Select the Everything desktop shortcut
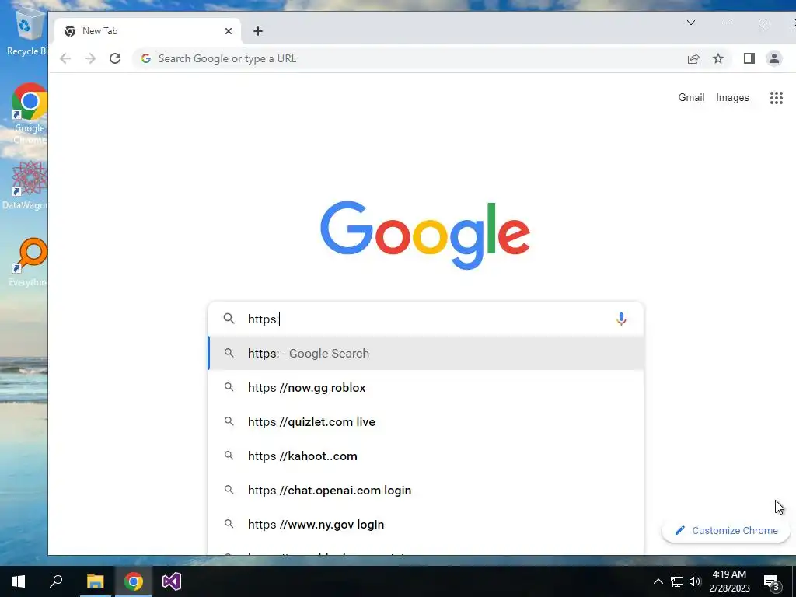Image resolution: width=796 pixels, height=597 pixels. [29, 262]
